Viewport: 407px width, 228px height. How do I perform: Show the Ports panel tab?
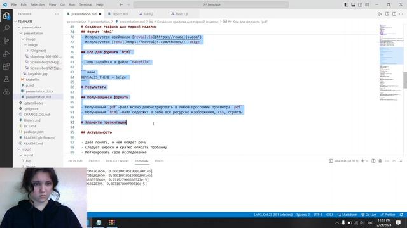click(160, 161)
